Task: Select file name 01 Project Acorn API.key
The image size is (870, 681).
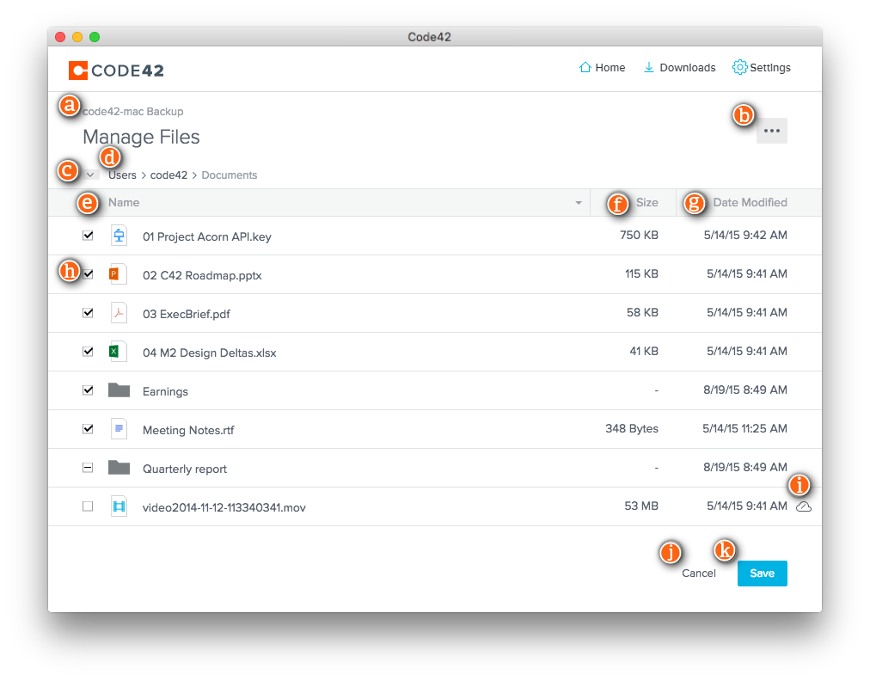Action: click(207, 237)
